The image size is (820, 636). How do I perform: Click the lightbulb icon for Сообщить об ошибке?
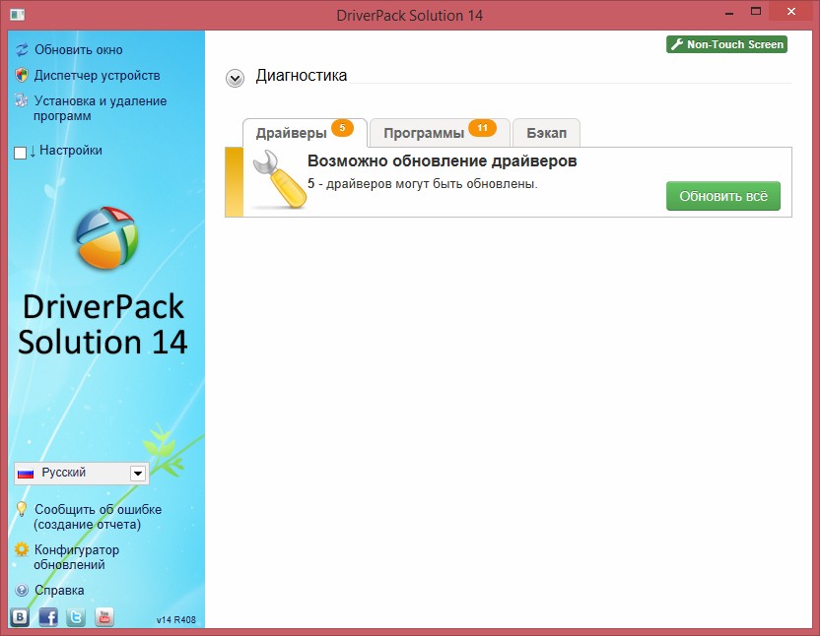click(x=22, y=509)
